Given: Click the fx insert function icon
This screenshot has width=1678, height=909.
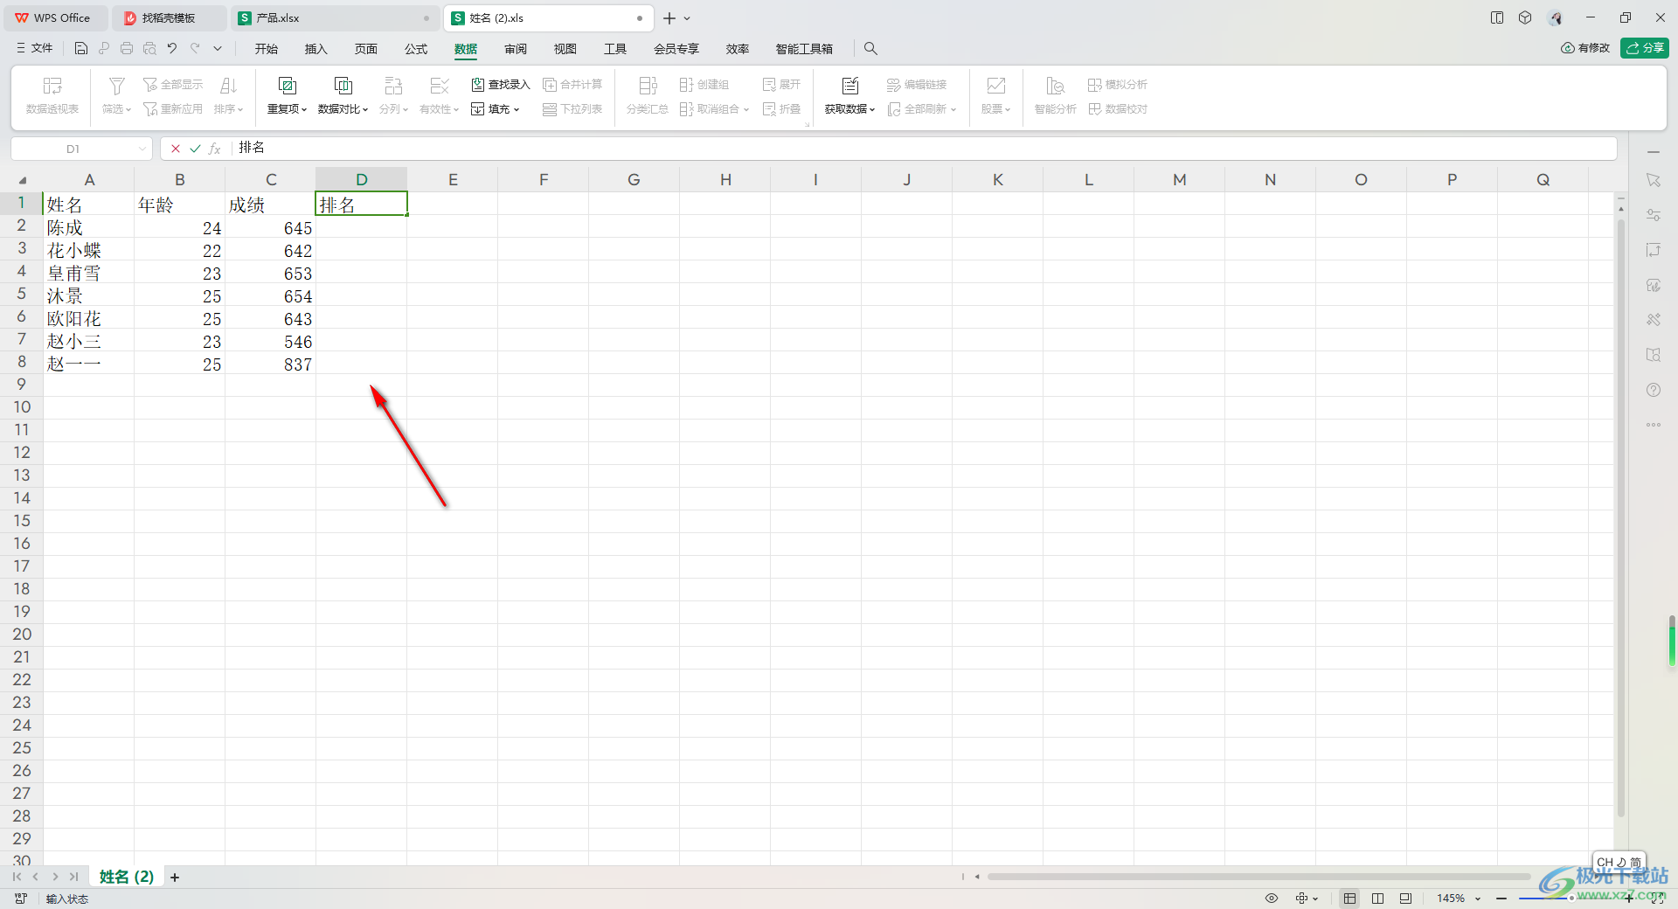Looking at the screenshot, I should click(x=215, y=149).
